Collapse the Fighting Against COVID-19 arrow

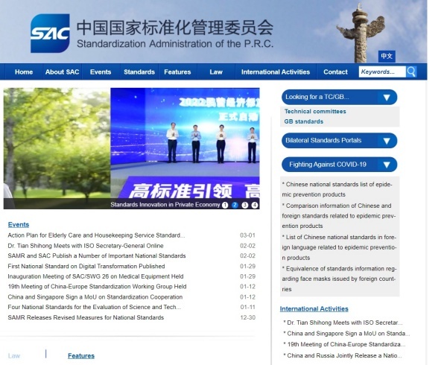(x=387, y=165)
